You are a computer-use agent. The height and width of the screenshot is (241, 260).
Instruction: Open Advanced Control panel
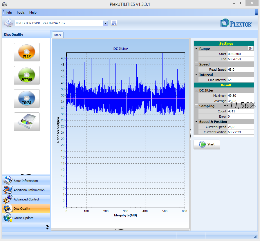[x=26, y=199]
